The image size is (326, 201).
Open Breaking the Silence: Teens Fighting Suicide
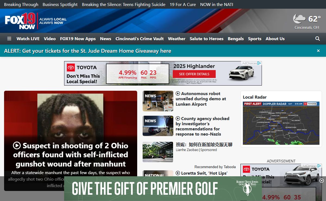(x=124, y=4)
